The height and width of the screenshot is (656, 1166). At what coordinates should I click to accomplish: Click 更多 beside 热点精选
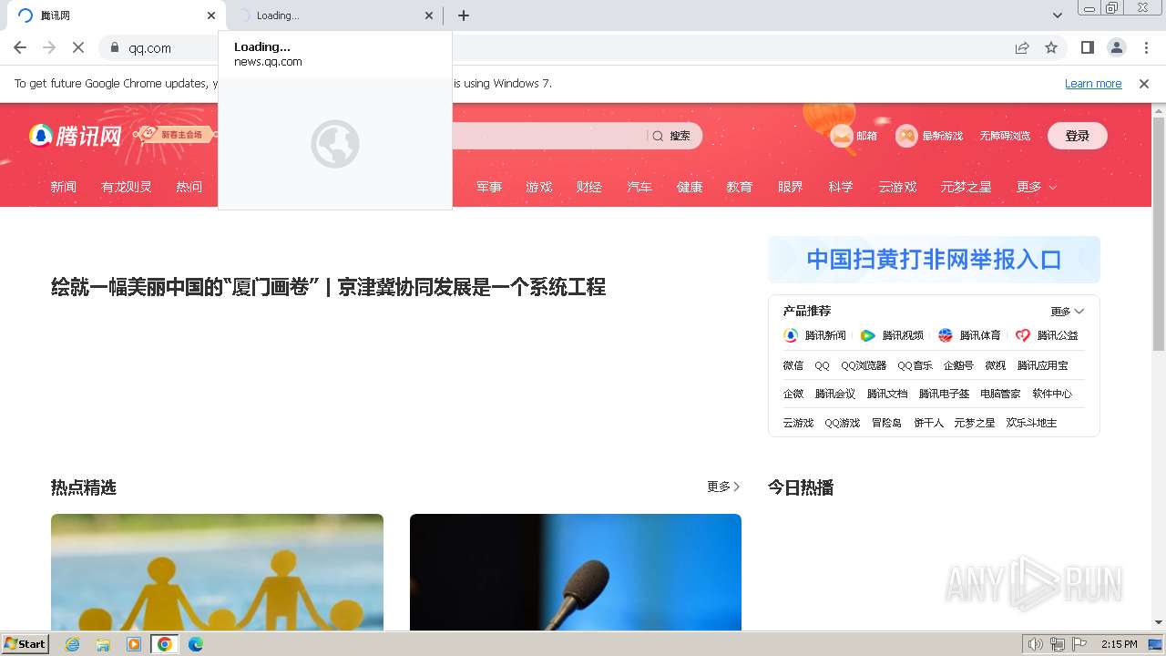724,487
